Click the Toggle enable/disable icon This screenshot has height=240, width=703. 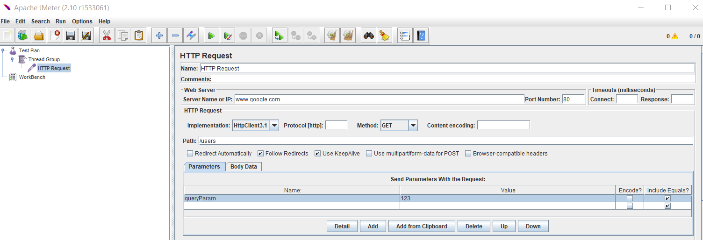coord(191,35)
